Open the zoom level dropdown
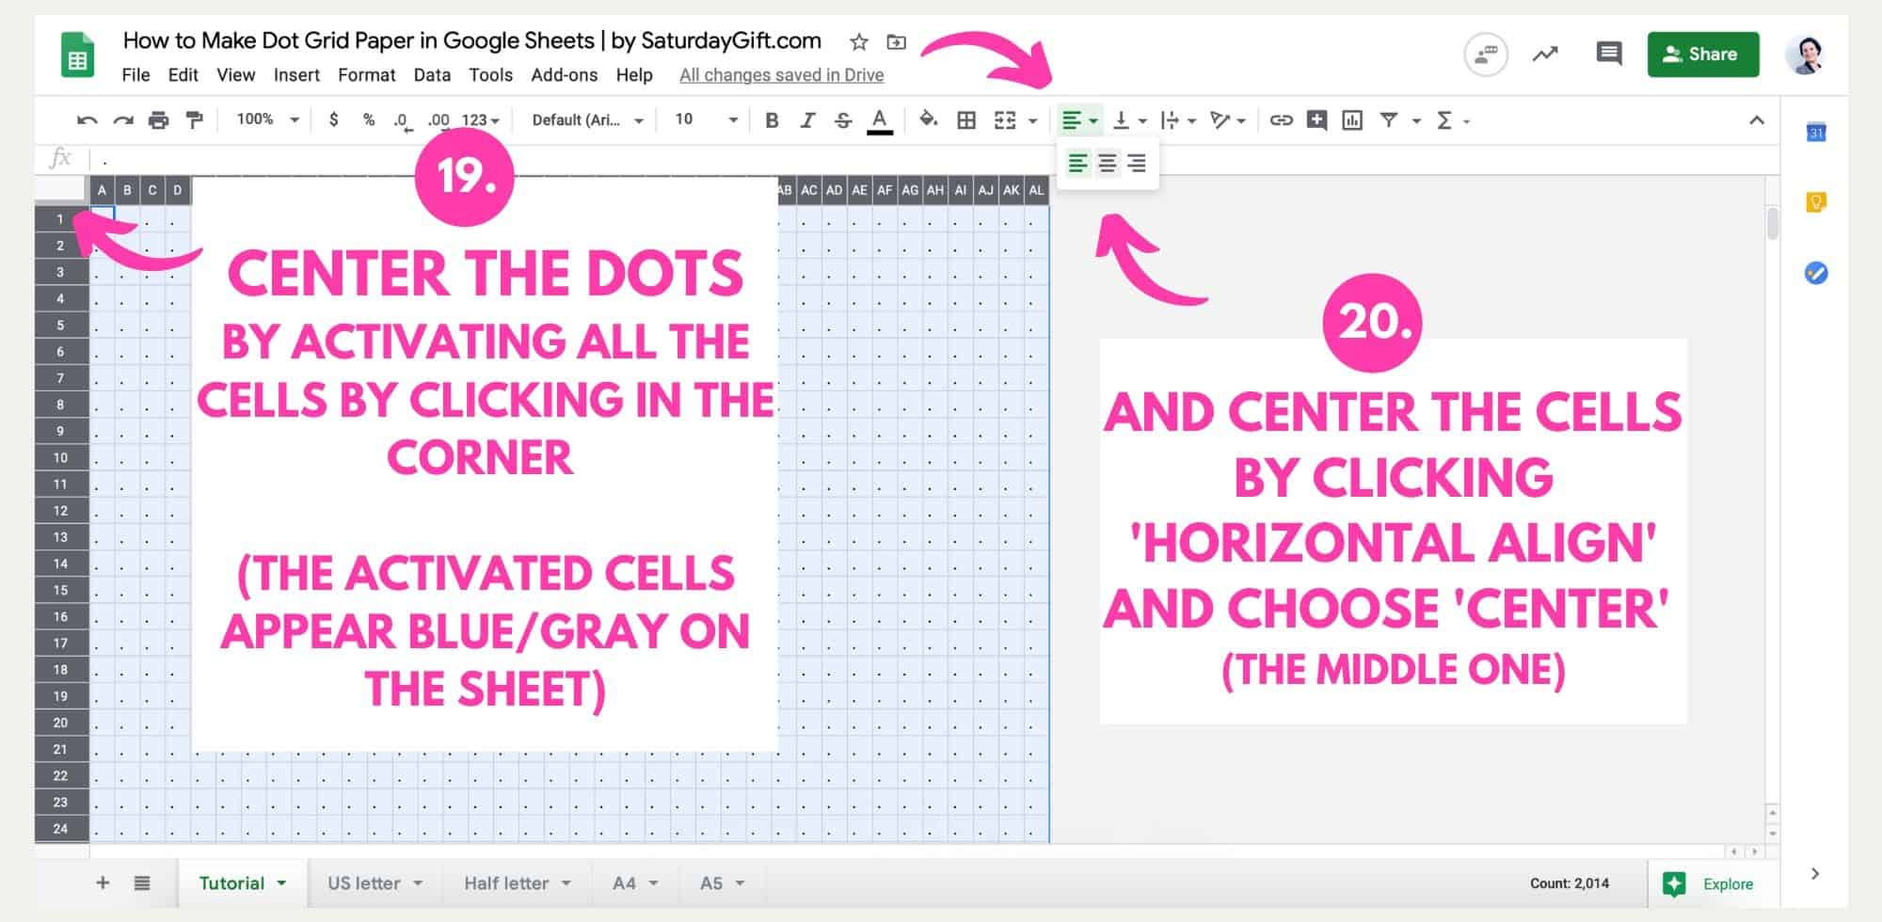The height and width of the screenshot is (922, 1882). click(x=264, y=120)
